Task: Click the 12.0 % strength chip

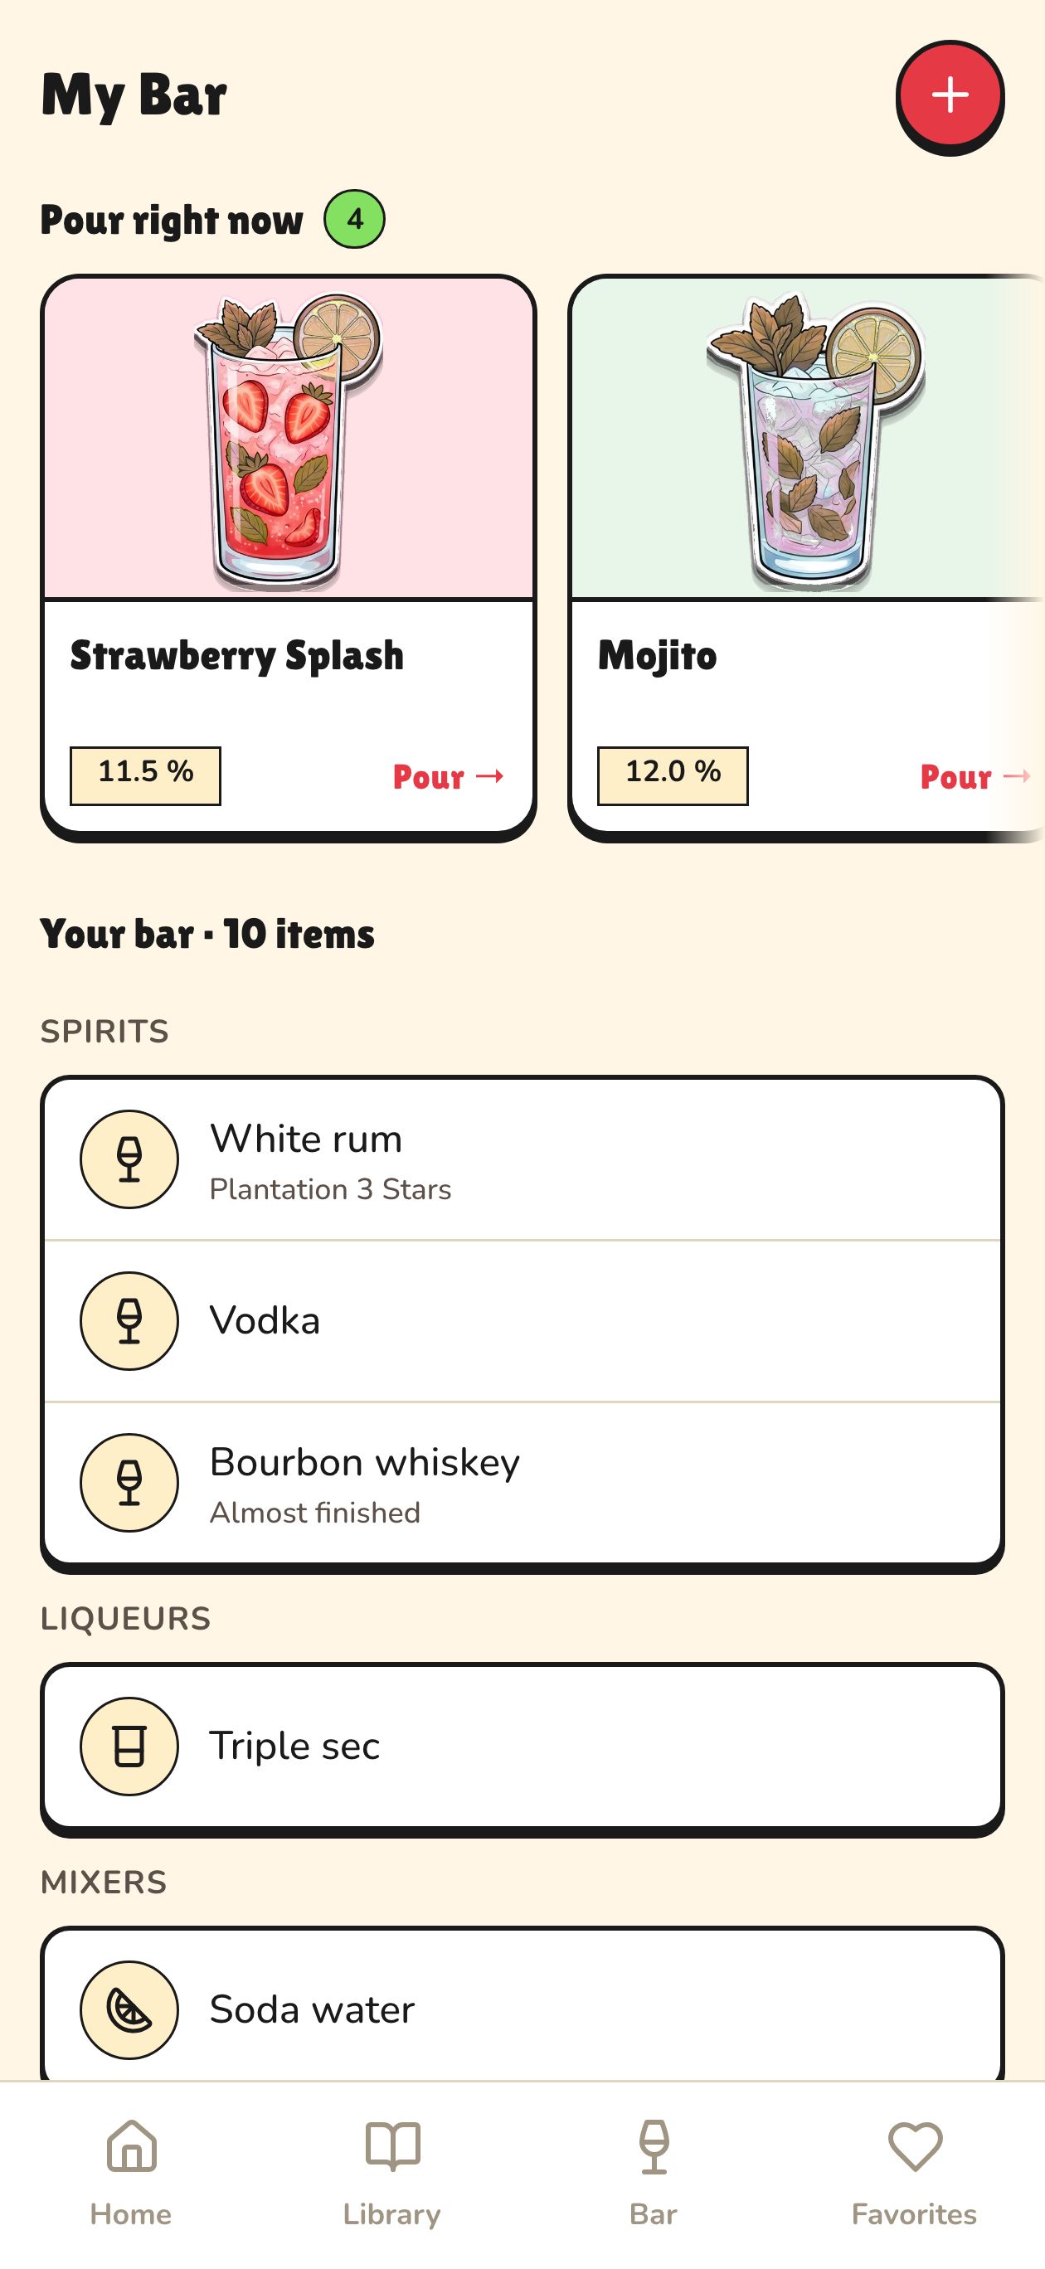Action: point(673,774)
